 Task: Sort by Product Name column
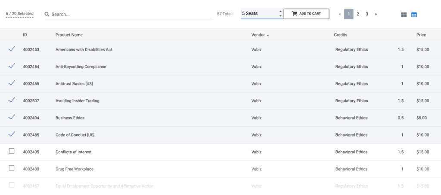(x=69, y=35)
